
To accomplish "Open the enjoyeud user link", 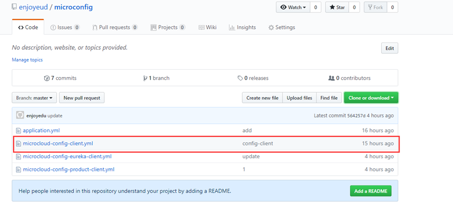I will coord(33,7).
